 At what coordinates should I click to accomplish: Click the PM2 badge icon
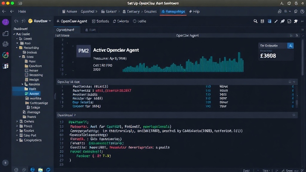[x=84, y=51]
